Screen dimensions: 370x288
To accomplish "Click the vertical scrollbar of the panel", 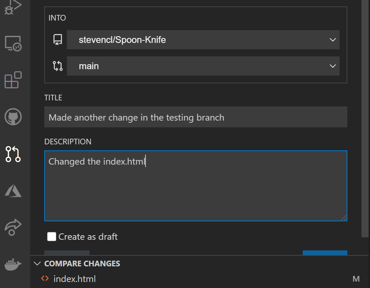I will [365, 118].
